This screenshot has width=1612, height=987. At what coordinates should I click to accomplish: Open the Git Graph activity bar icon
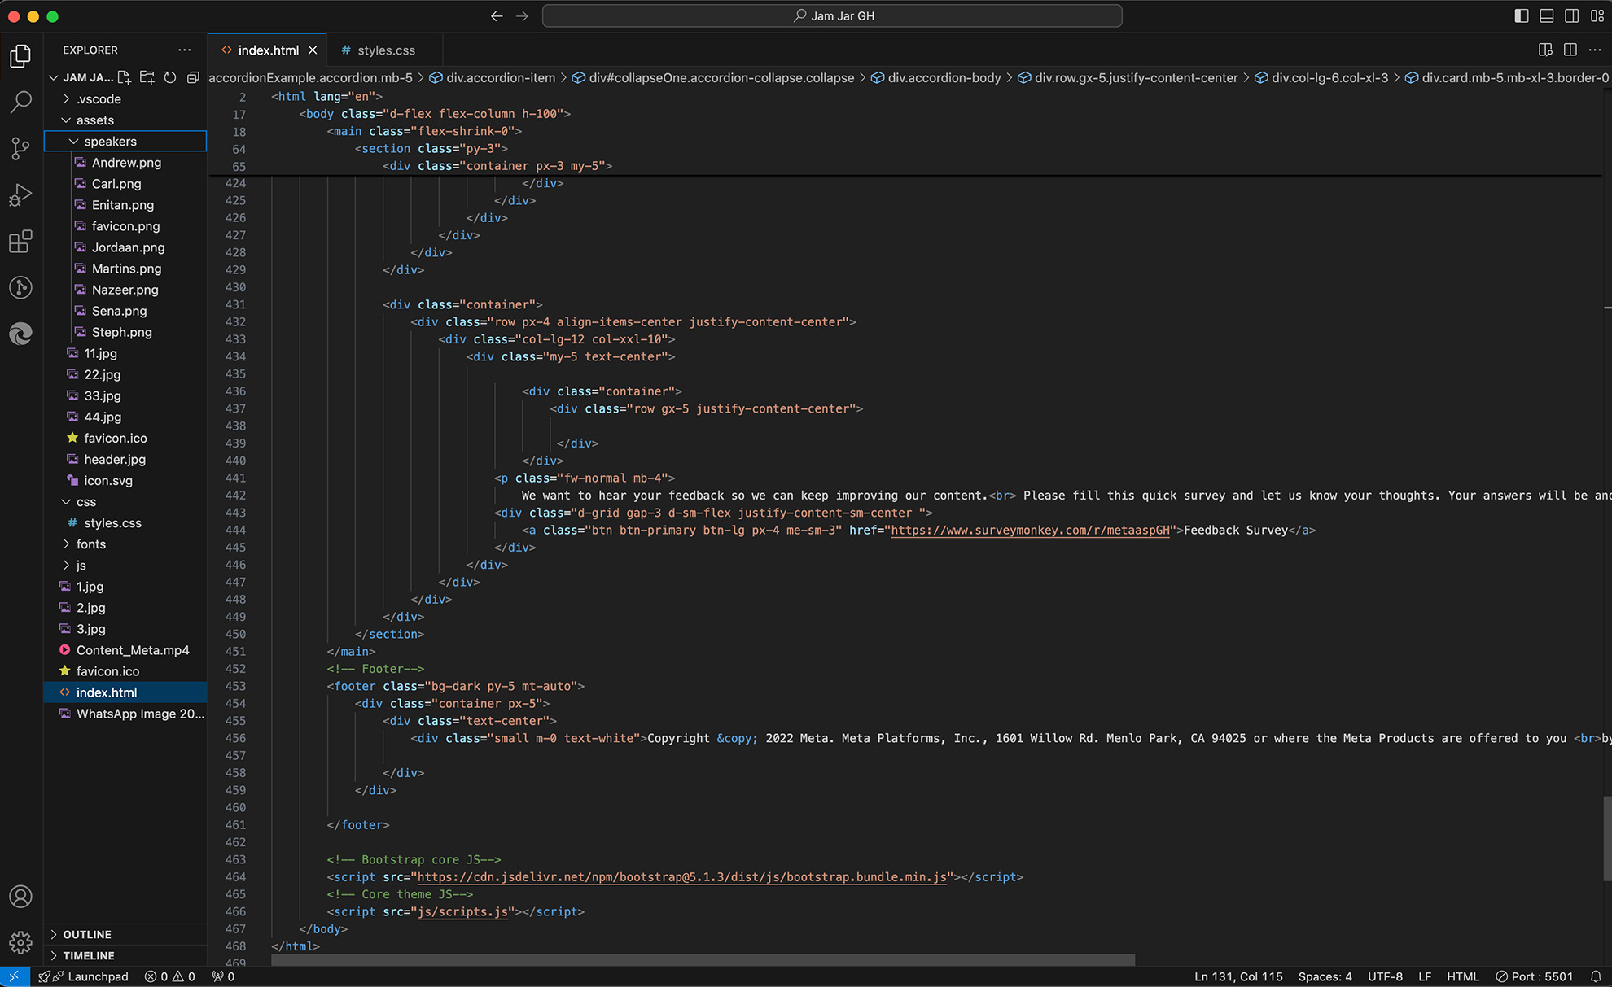click(20, 287)
